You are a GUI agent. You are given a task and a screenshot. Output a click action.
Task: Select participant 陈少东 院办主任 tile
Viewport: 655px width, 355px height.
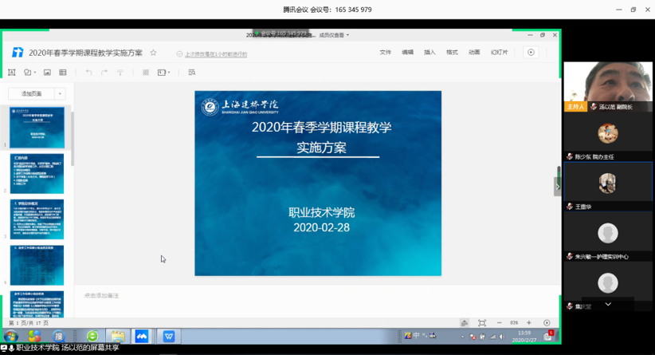click(608, 136)
